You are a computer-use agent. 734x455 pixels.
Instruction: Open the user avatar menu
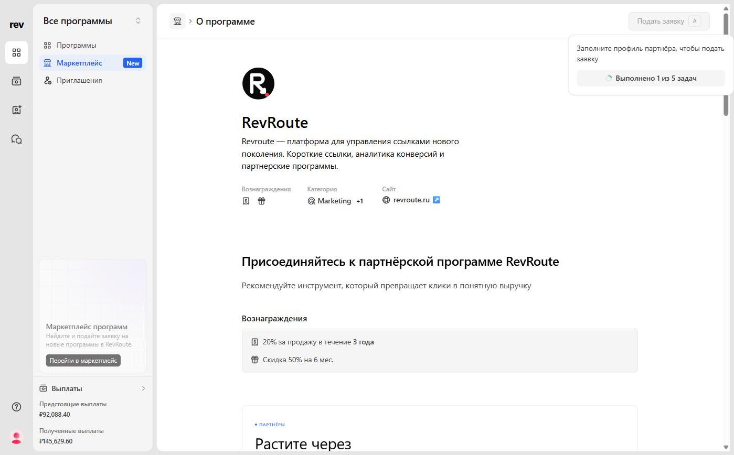coord(16,437)
